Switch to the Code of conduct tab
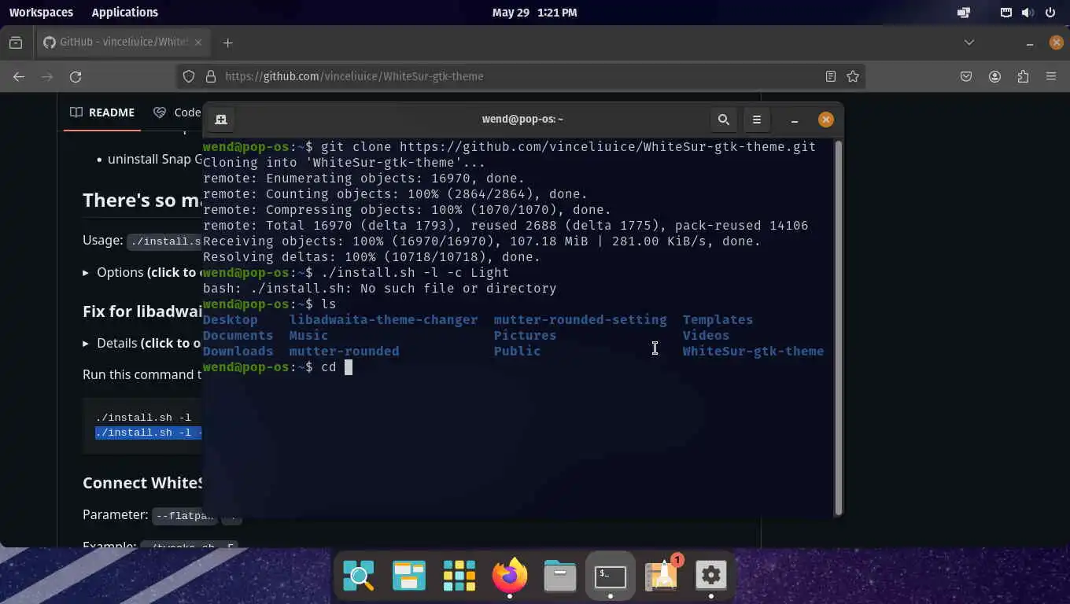Viewport: 1070px width, 604px height. click(x=177, y=112)
